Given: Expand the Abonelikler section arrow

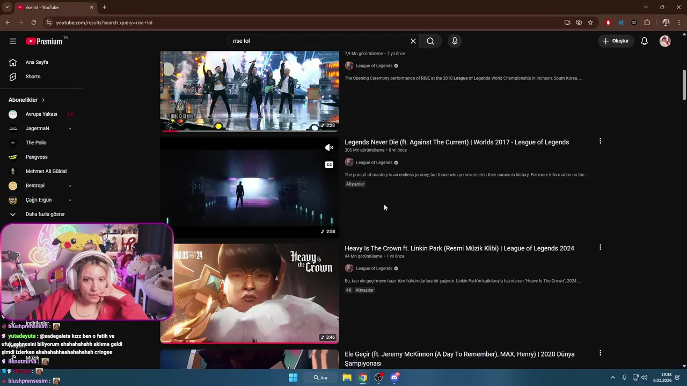Looking at the screenshot, I should tap(43, 100).
